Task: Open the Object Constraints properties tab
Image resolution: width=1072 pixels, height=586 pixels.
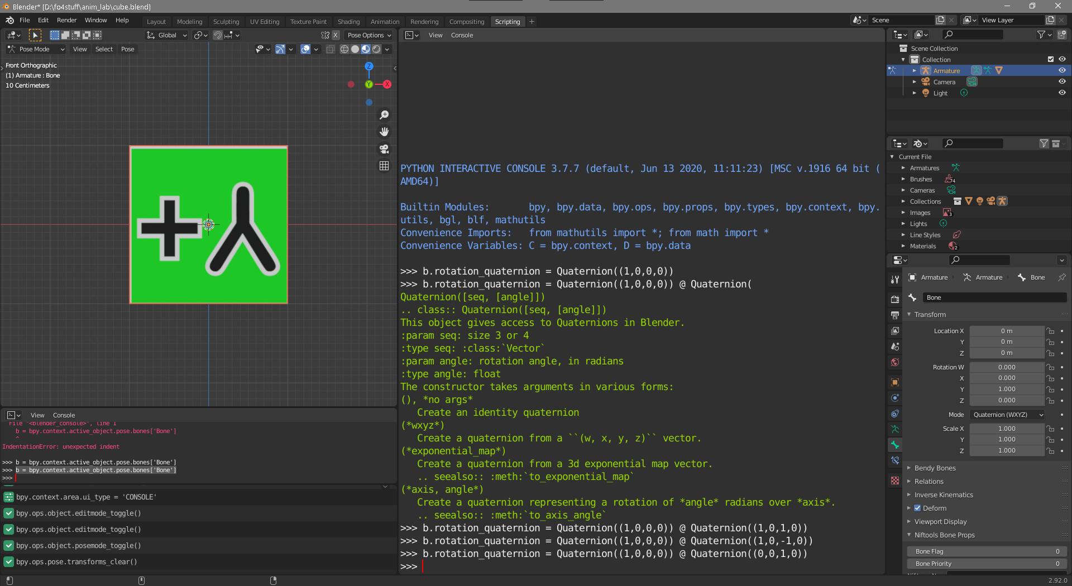Action: point(895,414)
